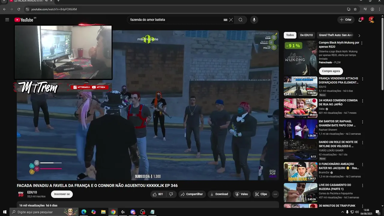The height and width of the screenshot is (216, 384).
Task: Open more actions menu below the video
Action: click(275, 194)
